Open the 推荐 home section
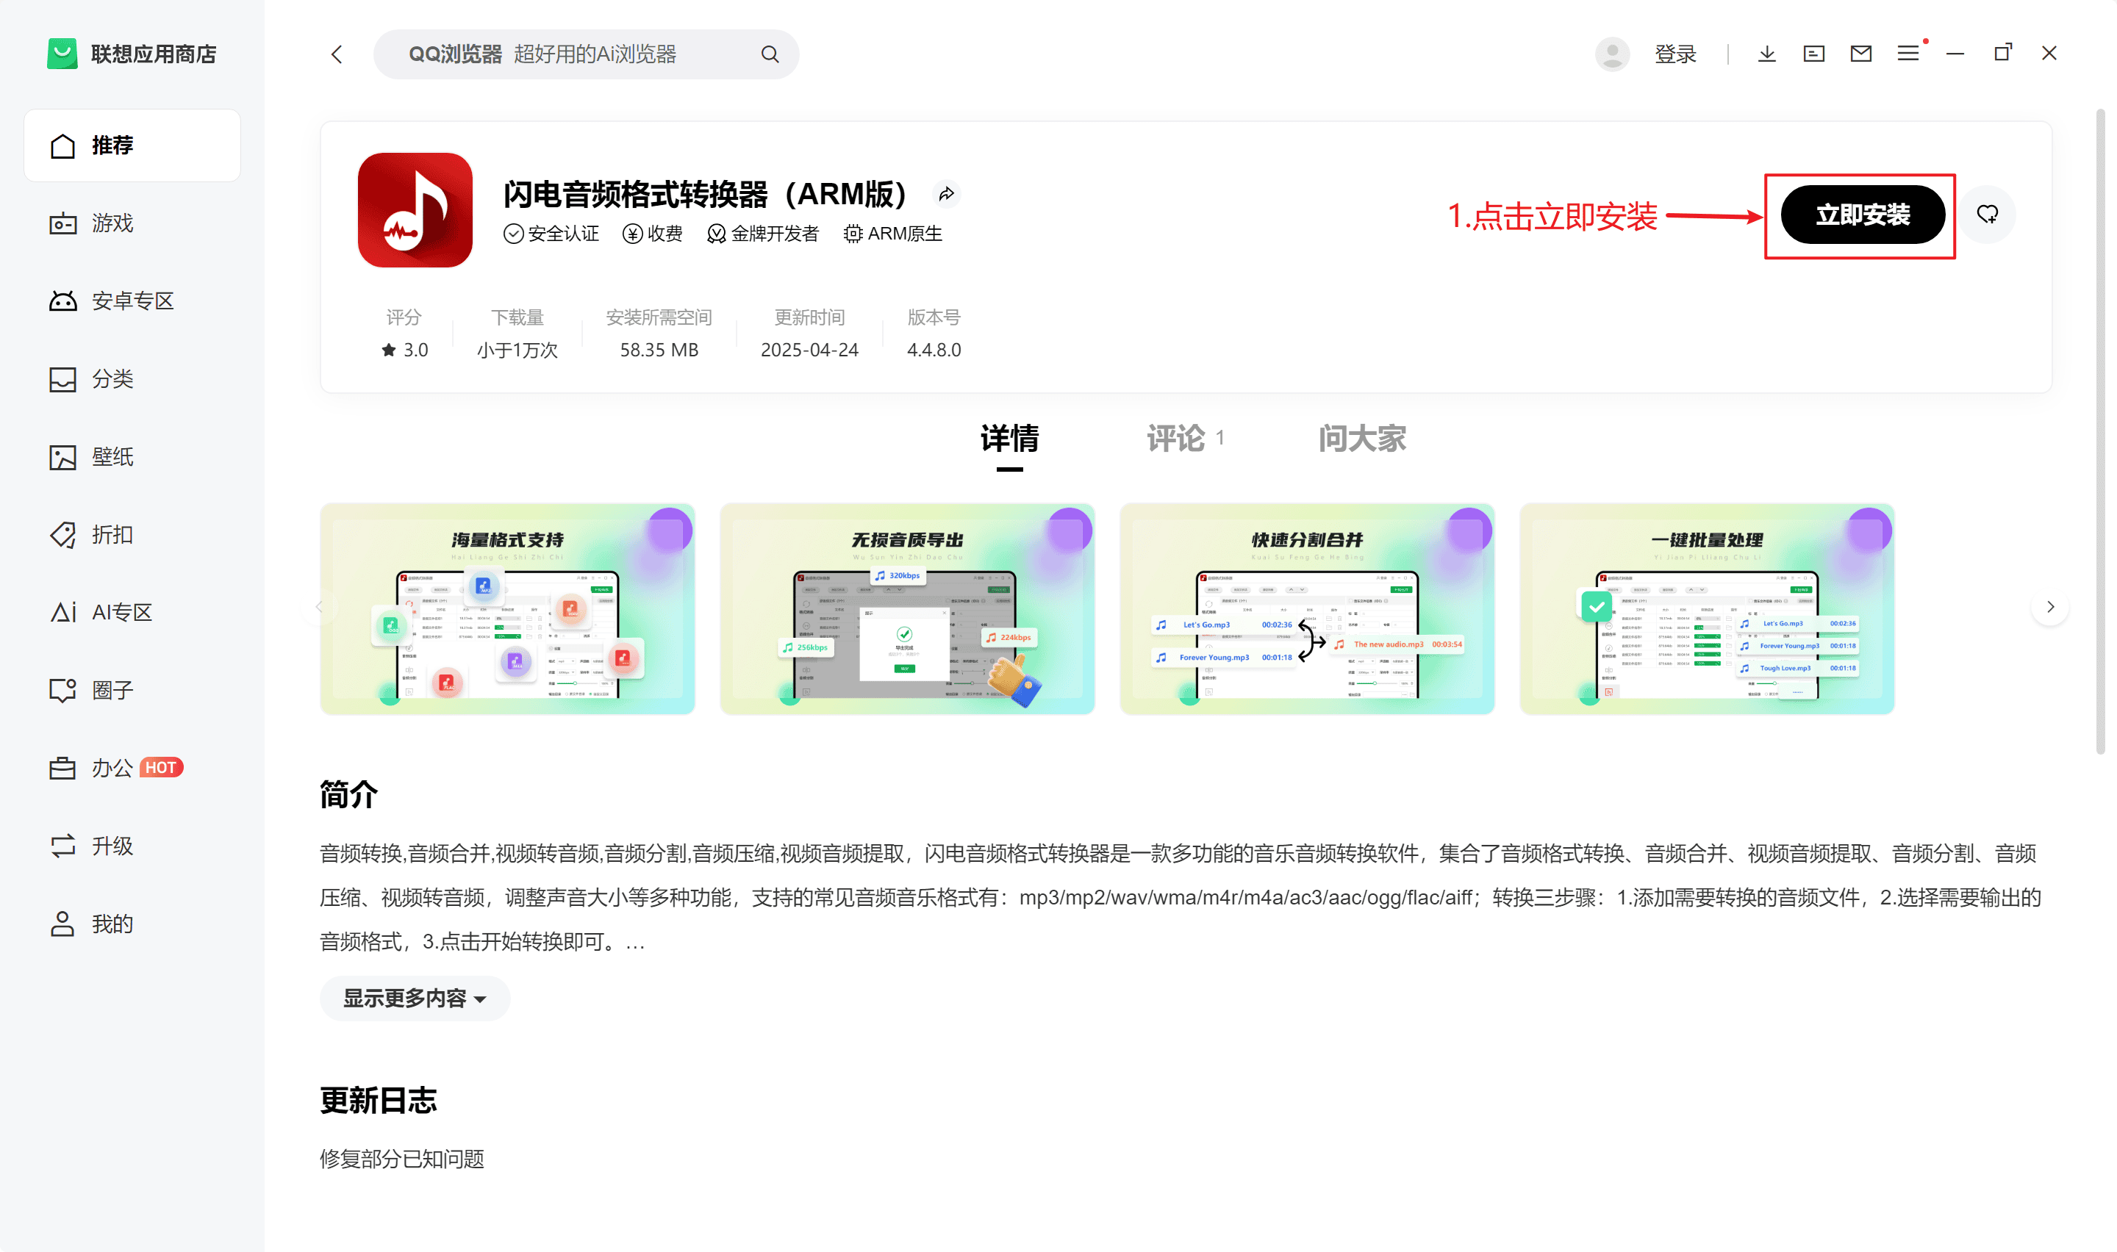Screen dimensions: 2117x1252 click(x=132, y=145)
